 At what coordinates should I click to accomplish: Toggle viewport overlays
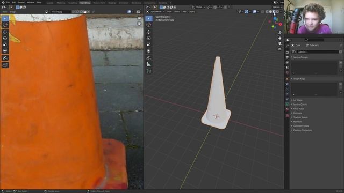[254, 12]
